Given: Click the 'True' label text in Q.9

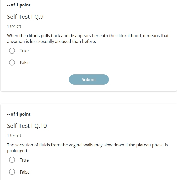Looking at the screenshot, I should (x=24, y=51).
